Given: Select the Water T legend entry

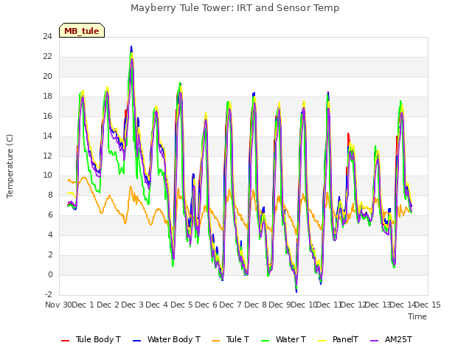Looking at the screenshot, I should coord(283,339).
